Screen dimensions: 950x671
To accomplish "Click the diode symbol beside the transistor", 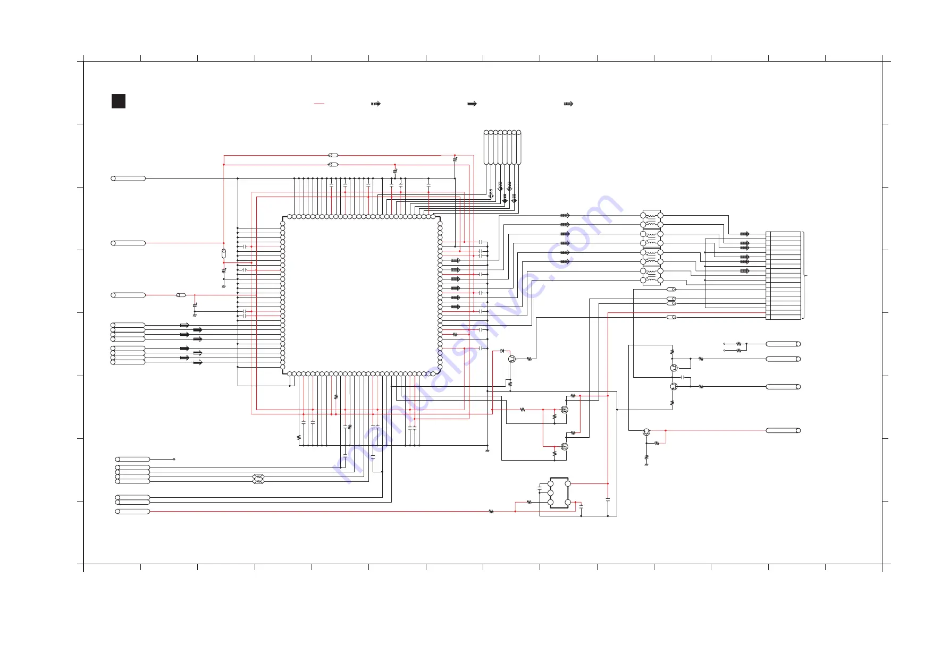I will 502,351.
